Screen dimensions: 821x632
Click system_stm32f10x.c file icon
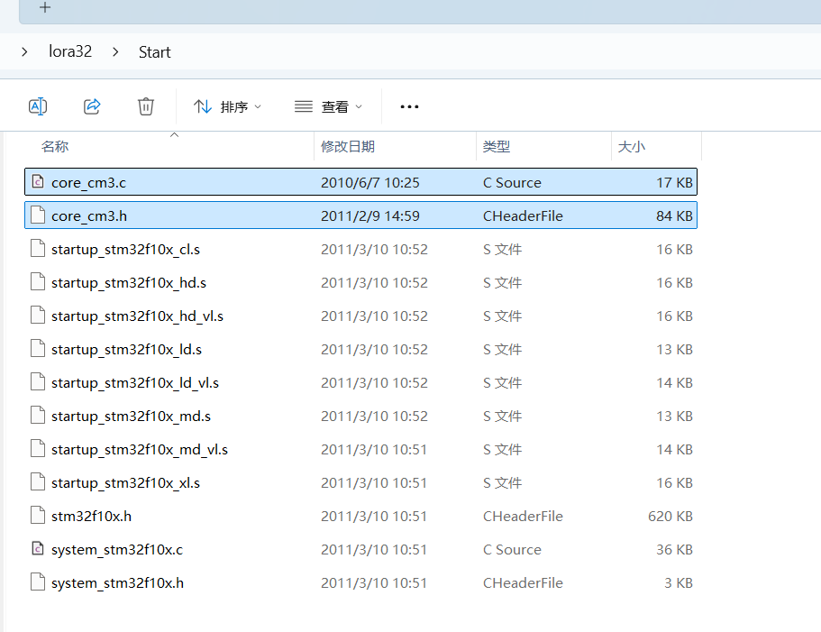coord(38,549)
